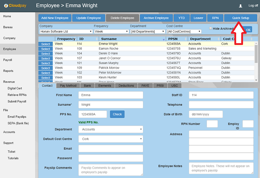The image size is (260, 178).
Task: Expand the Frequency filter dropdown
Action: coord(111,32)
